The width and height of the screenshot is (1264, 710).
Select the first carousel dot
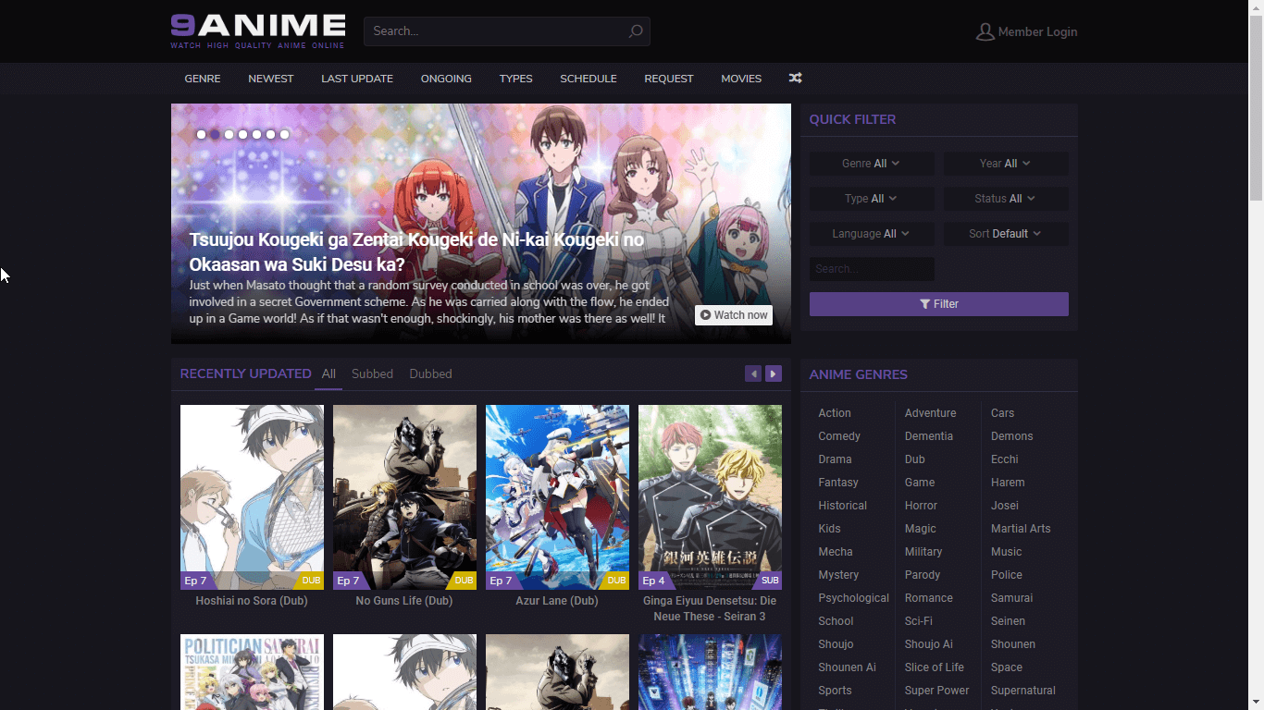[201, 134]
